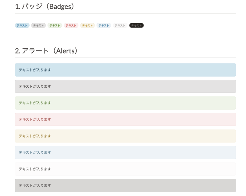Screen dimensions: 246x196
Task: Select the white alert box
Action: pyautogui.click(x=125, y=169)
